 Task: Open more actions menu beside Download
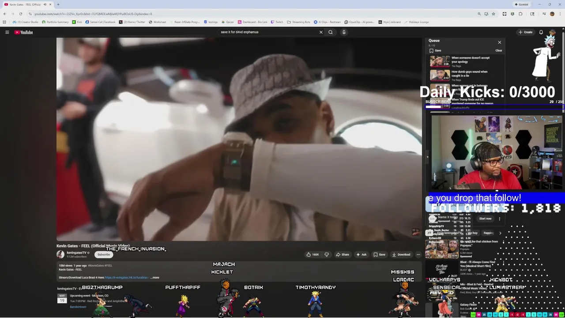(418, 254)
